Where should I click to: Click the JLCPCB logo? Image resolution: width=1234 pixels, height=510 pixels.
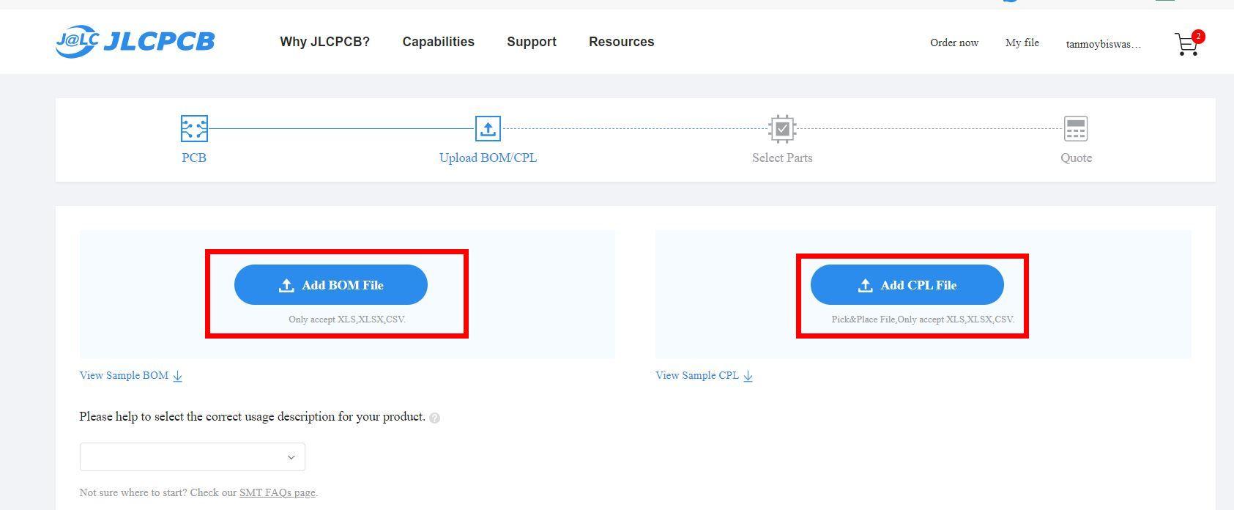click(135, 41)
